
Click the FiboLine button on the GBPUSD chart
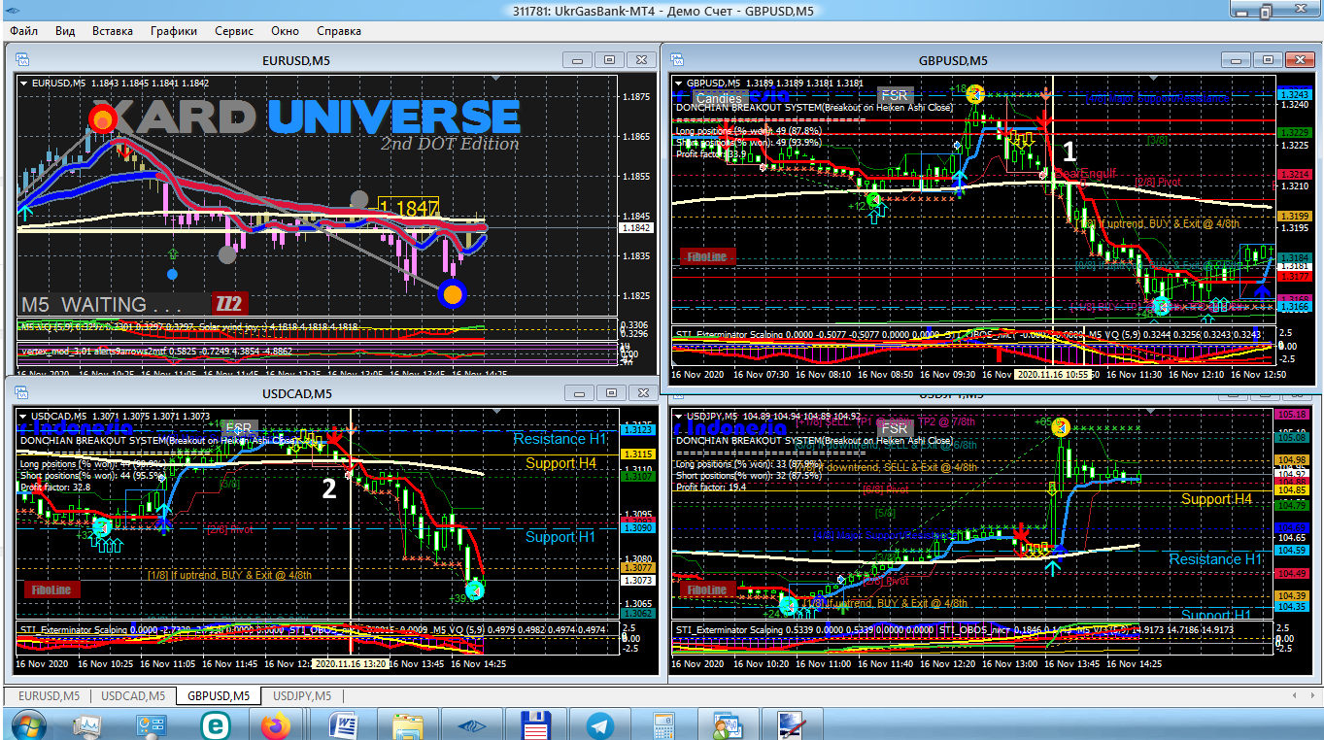[x=707, y=257]
